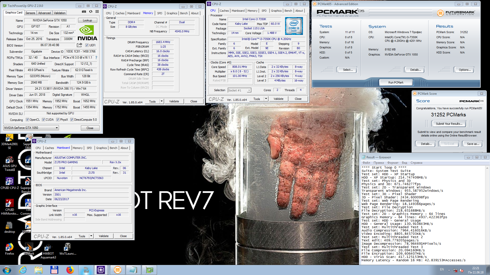This screenshot has width=490, height=275.
Task: Click Run PCMark button
Action: pyautogui.click(x=396, y=82)
